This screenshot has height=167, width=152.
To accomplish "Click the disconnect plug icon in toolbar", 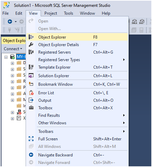I will [17, 30].
